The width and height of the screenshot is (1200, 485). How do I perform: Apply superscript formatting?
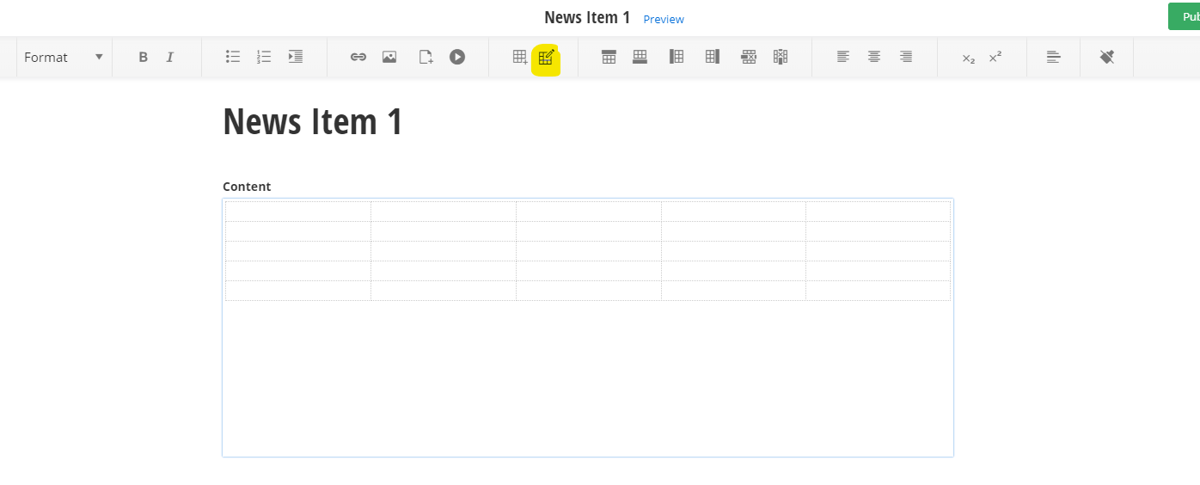[995, 58]
